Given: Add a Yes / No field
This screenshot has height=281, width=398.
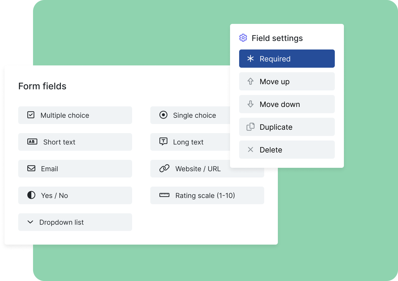Looking at the screenshot, I should 75,195.
